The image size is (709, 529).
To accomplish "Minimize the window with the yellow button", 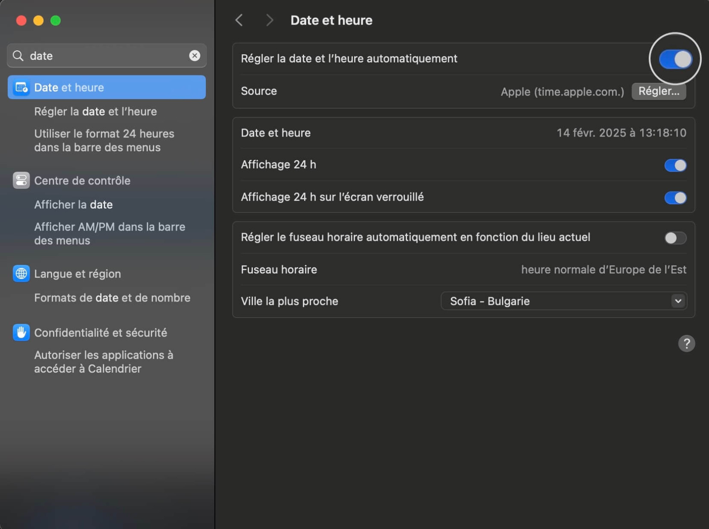I will click(x=38, y=20).
